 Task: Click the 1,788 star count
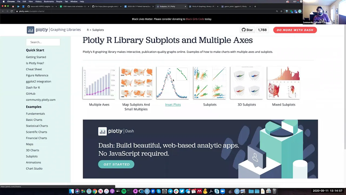coord(262,30)
